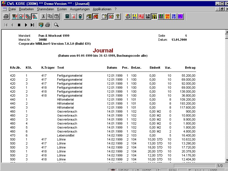Click the stop square button
Image resolution: width=228 pixels, height=171 pixels.
[19, 25]
